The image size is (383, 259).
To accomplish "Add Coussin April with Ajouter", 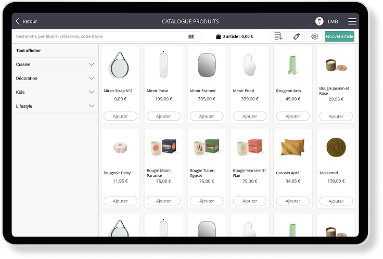I will point(293,201).
